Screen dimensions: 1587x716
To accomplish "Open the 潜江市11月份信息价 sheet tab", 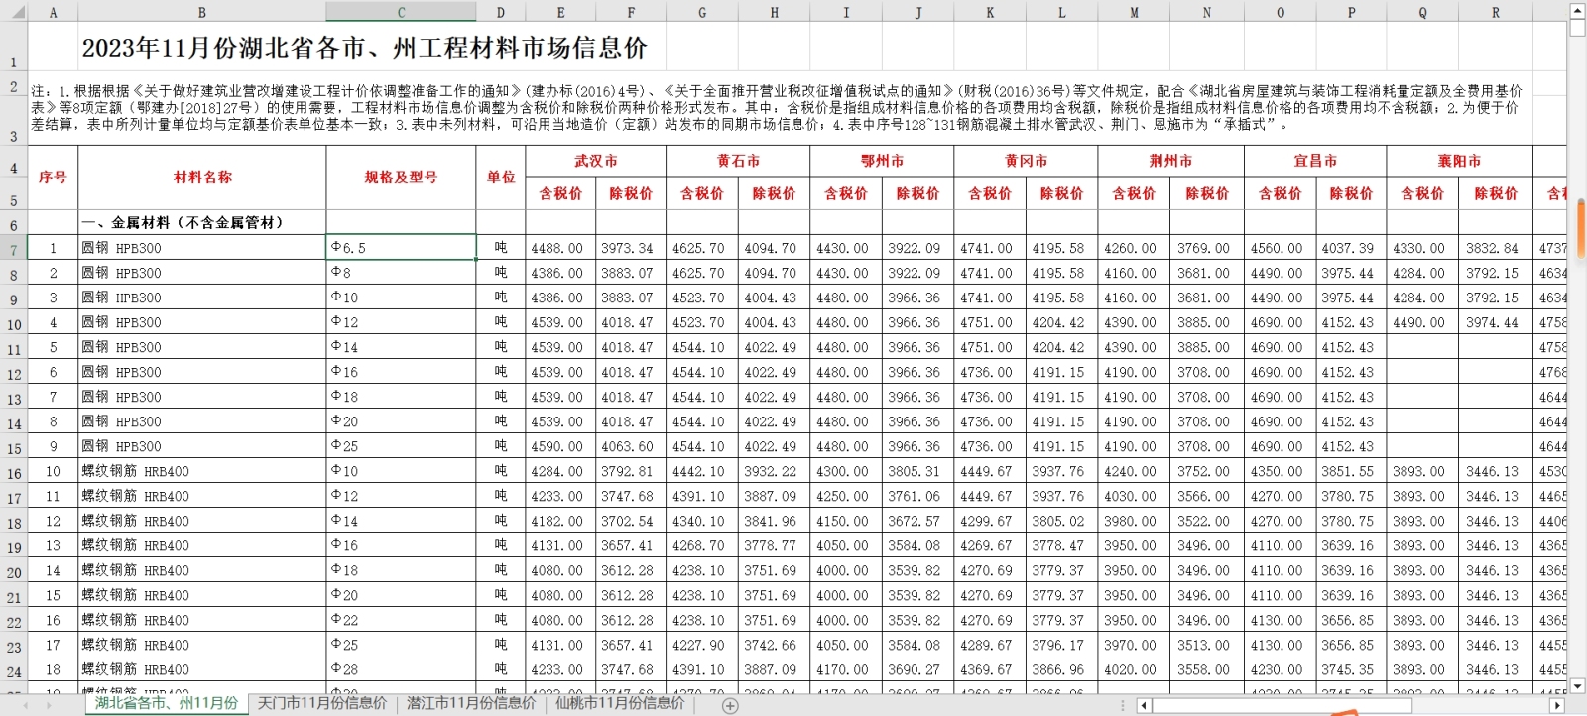I will click(470, 703).
